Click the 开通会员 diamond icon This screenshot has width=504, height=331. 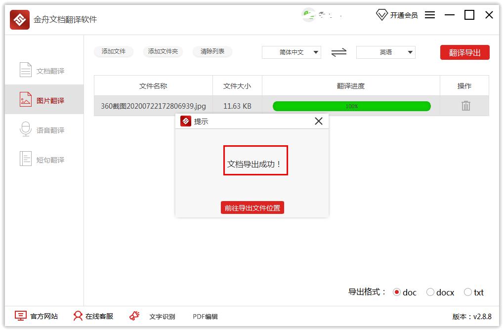point(381,15)
